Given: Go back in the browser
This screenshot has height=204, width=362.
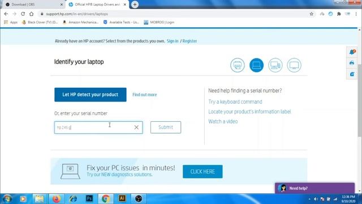Looking at the screenshot, I should click(6, 14).
